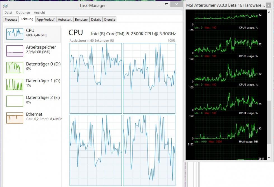Open the Autostart tab
Viewport: 274px width, 187px height.
[65, 19]
